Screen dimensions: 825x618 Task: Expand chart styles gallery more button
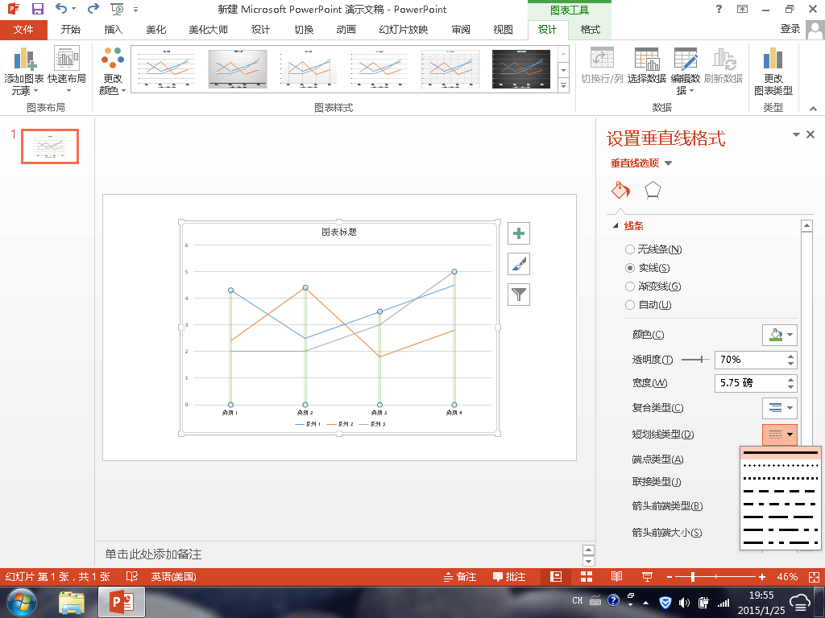(563, 85)
